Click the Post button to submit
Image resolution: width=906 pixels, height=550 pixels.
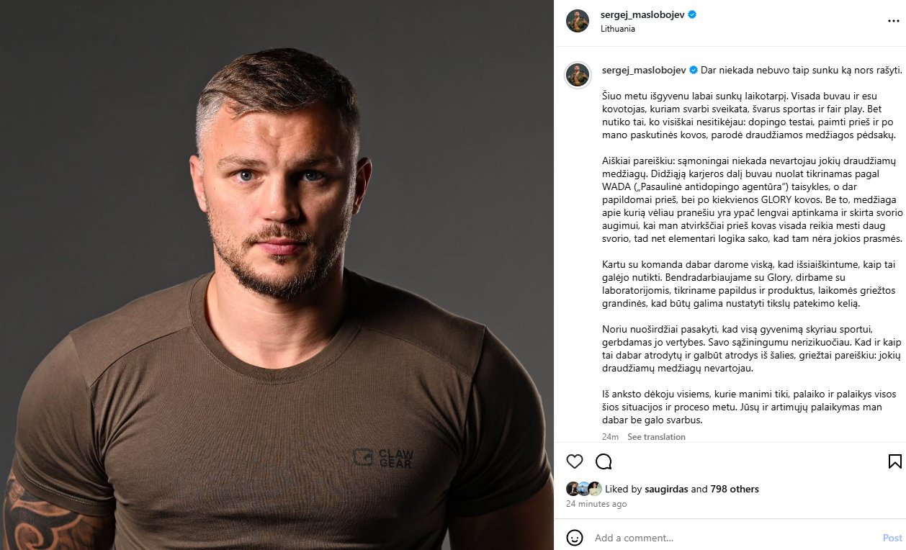892,538
